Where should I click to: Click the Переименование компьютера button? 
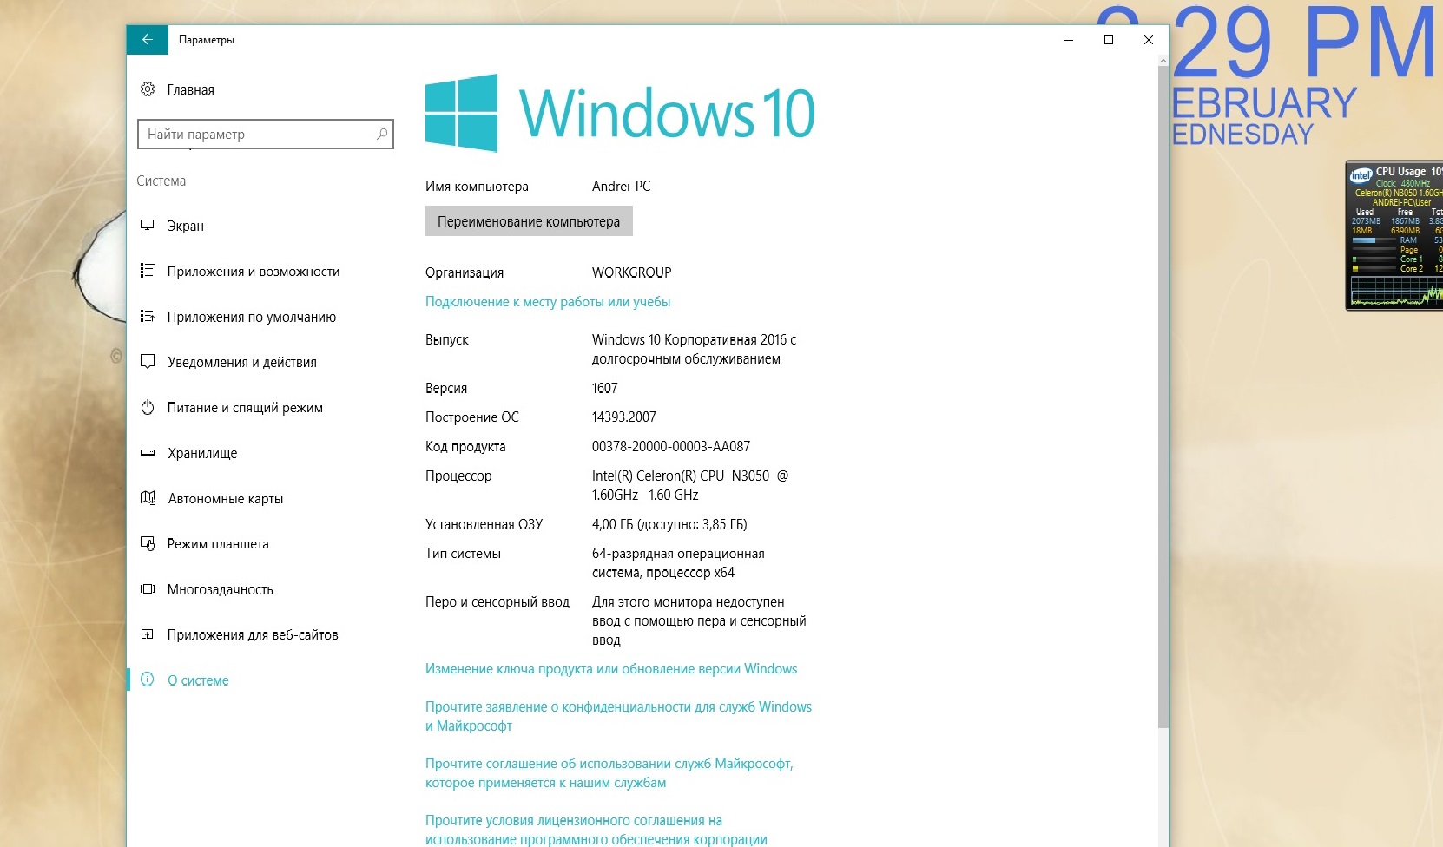[x=529, y=221]
